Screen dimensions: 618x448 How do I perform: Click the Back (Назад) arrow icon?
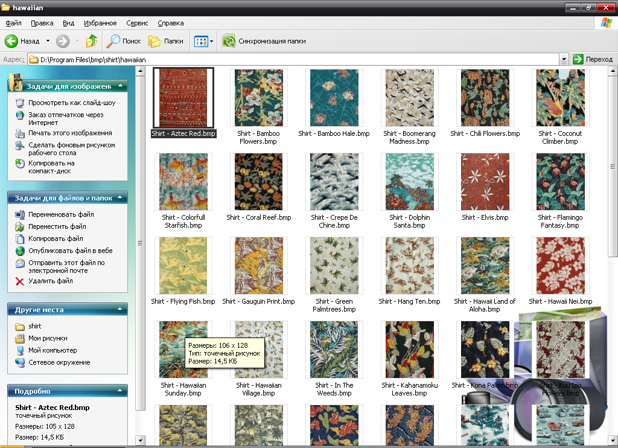11,41
